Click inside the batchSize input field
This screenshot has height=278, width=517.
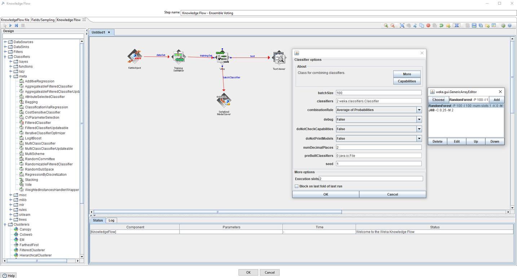coord(378,93)
